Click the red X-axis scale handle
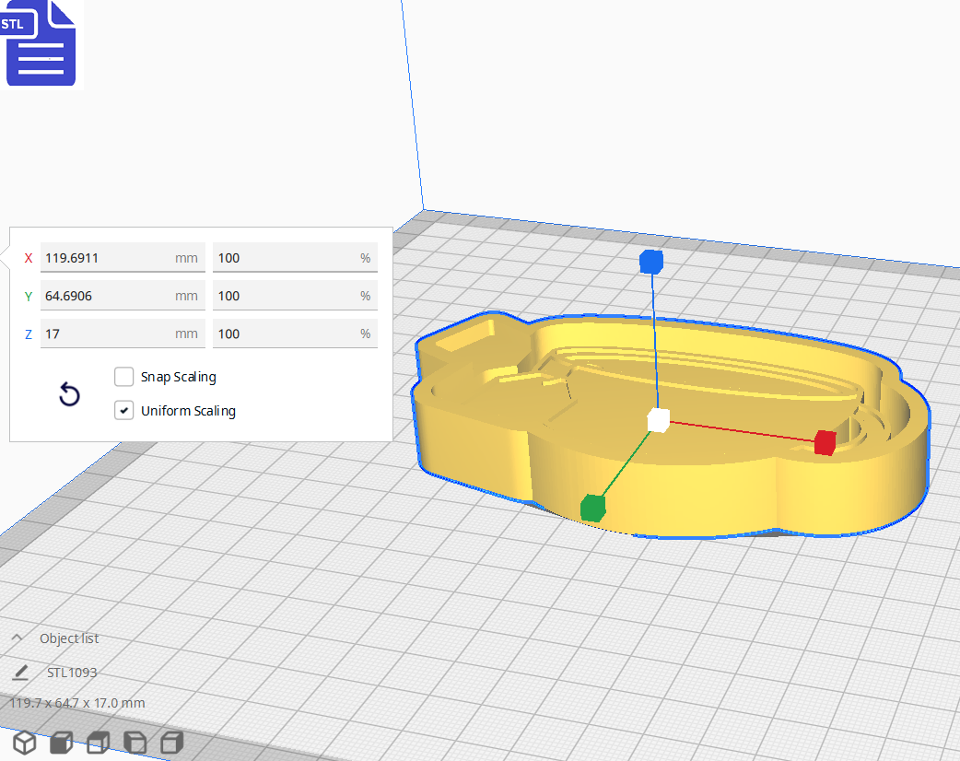 825,442
